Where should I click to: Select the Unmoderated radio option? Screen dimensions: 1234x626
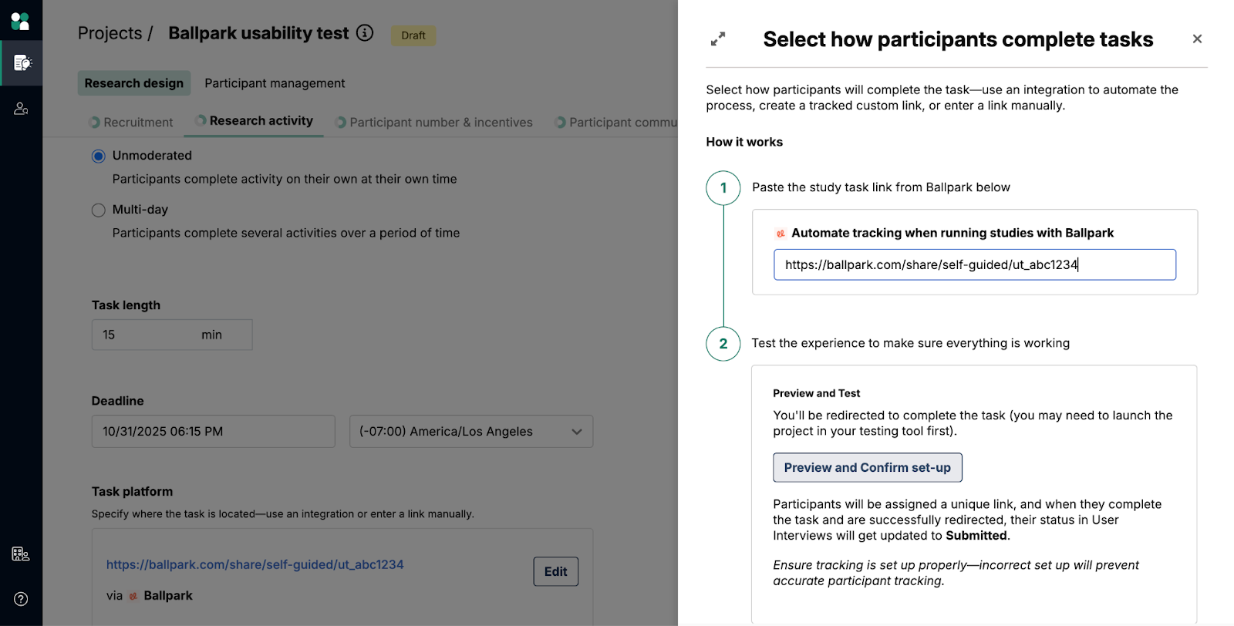click(99, 156)
